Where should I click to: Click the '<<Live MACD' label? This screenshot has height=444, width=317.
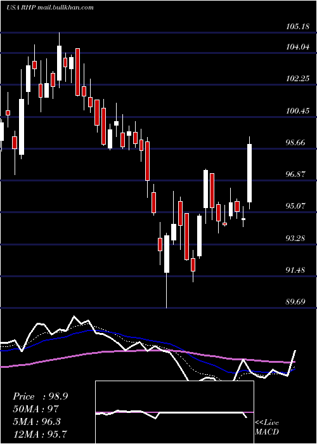tap(267, 428)
